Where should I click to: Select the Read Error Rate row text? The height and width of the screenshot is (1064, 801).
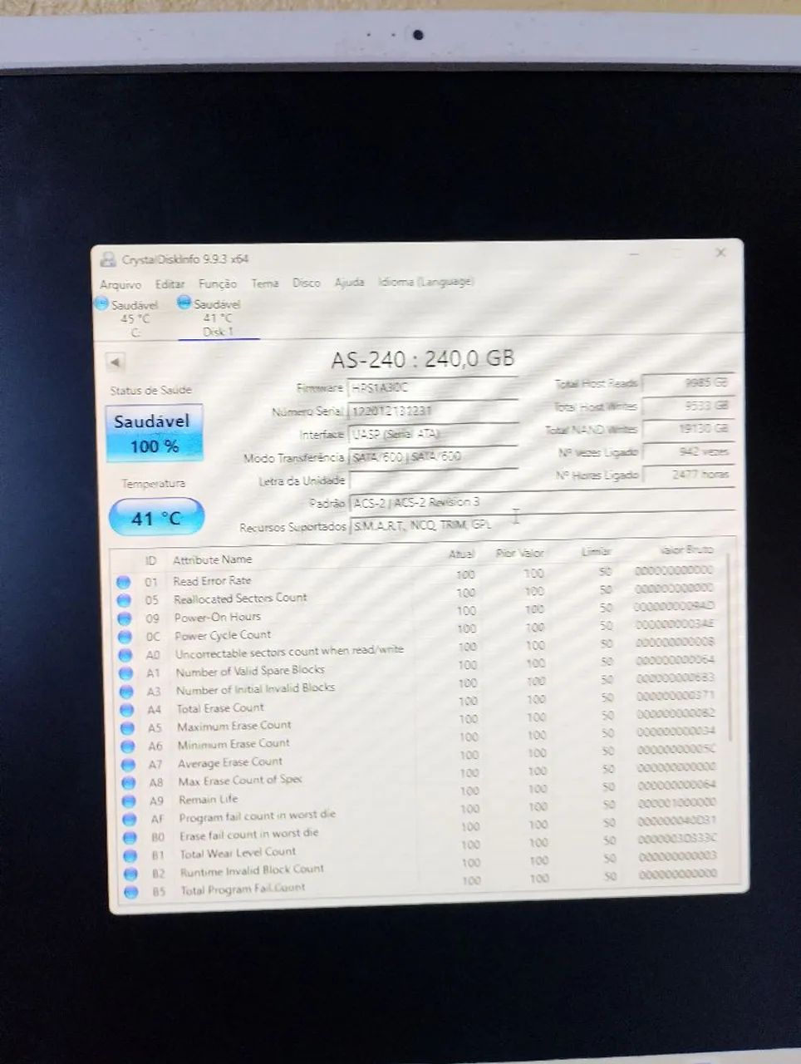212,580
